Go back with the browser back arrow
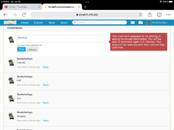This screenshot has height=130, width=174. [x=5, y=15]
